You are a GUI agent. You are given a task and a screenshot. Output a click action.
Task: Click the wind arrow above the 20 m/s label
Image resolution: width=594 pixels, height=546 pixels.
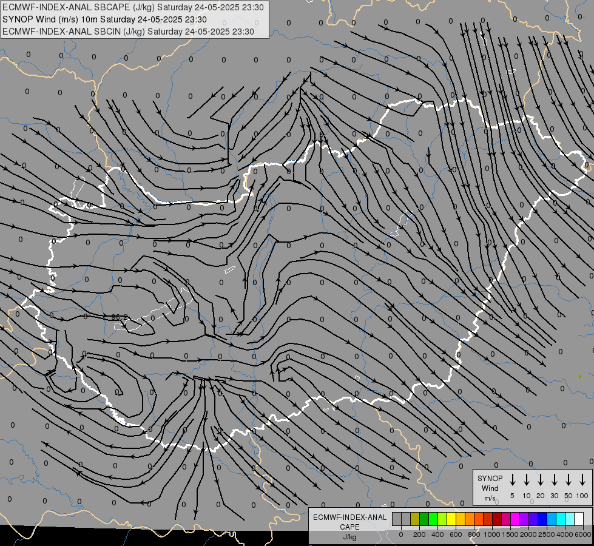[541, 480]
